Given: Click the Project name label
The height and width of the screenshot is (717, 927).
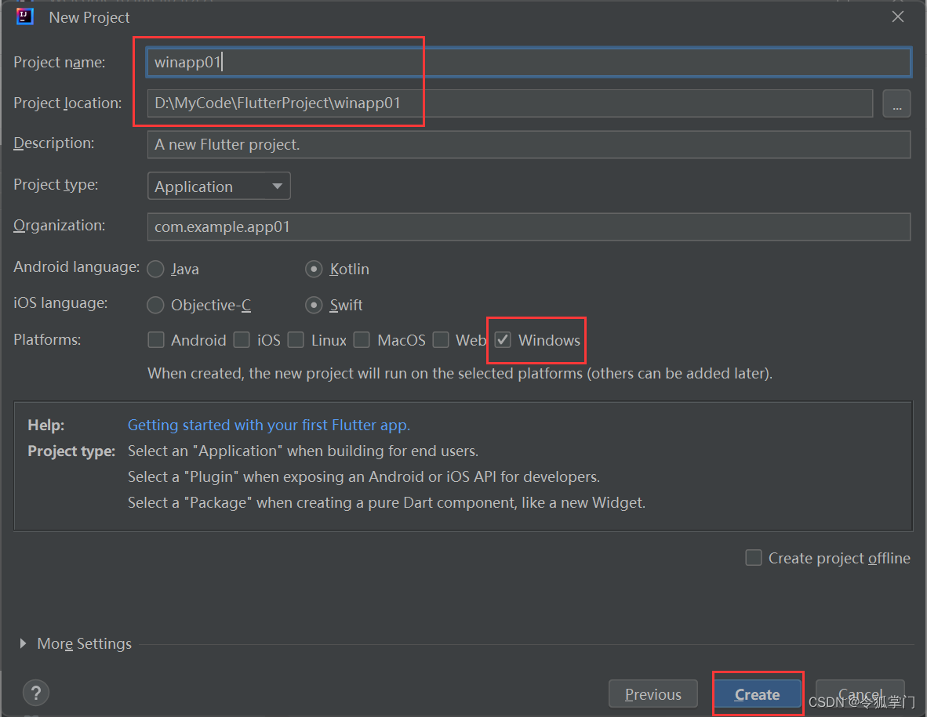Looking at the screenshot, I should tap(59, 62).
